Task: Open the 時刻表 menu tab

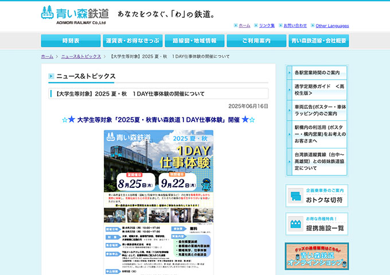Action: tap(71, 41)
